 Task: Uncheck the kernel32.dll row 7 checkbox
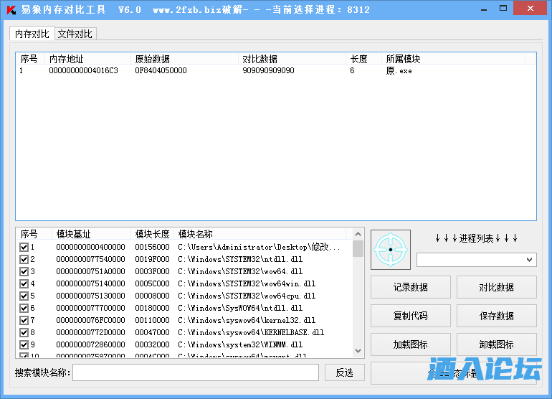pos(24,320)
